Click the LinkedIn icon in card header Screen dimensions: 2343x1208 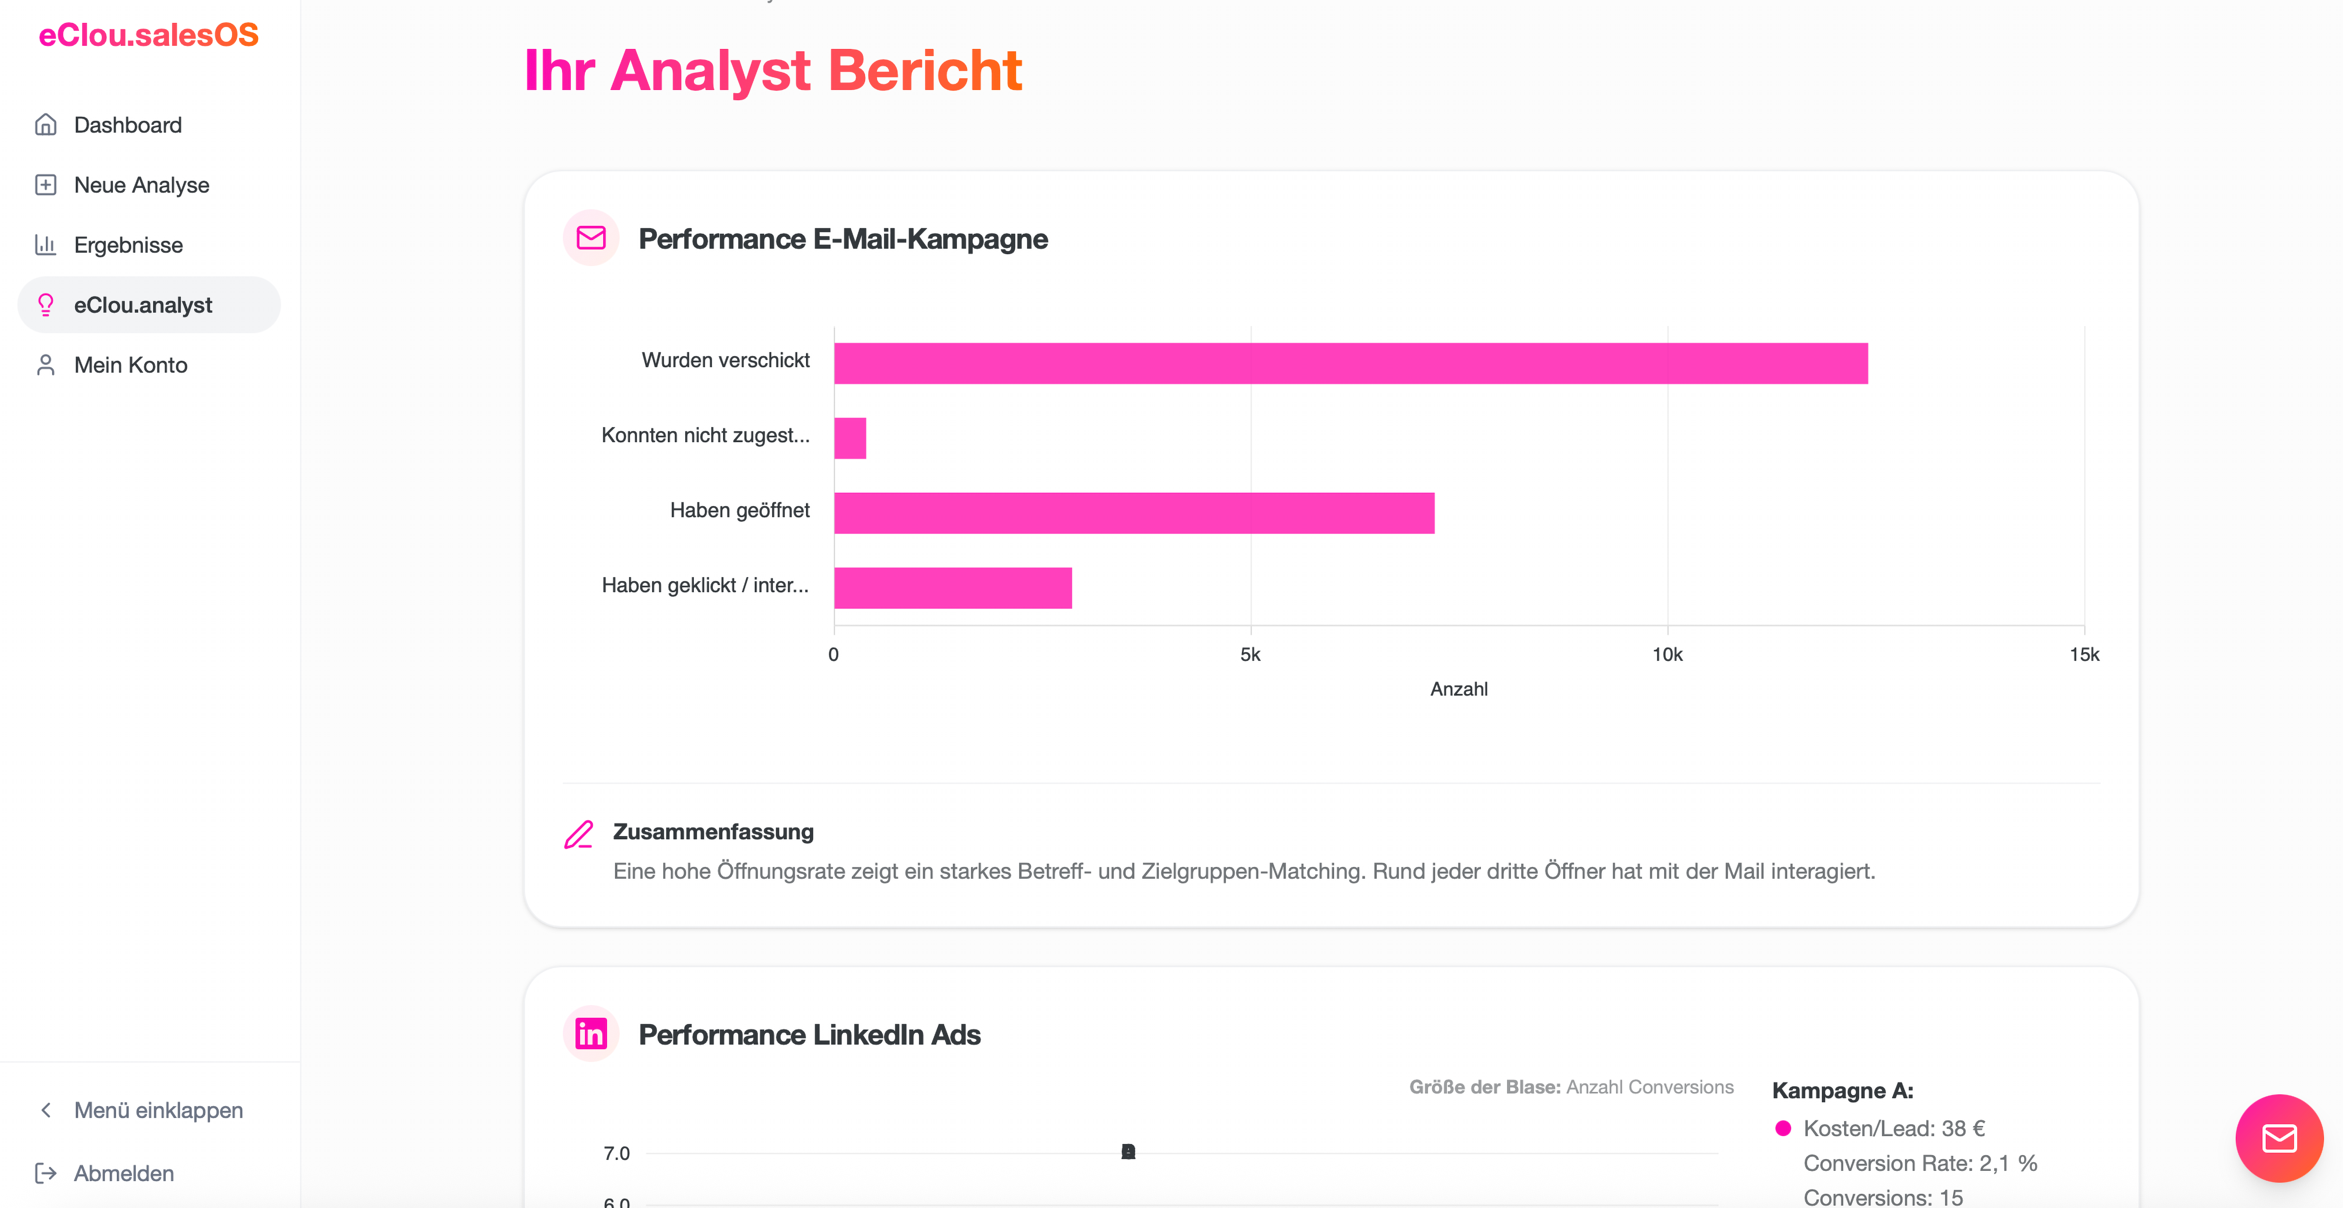pyautogui.click(x=591, y=1034)
